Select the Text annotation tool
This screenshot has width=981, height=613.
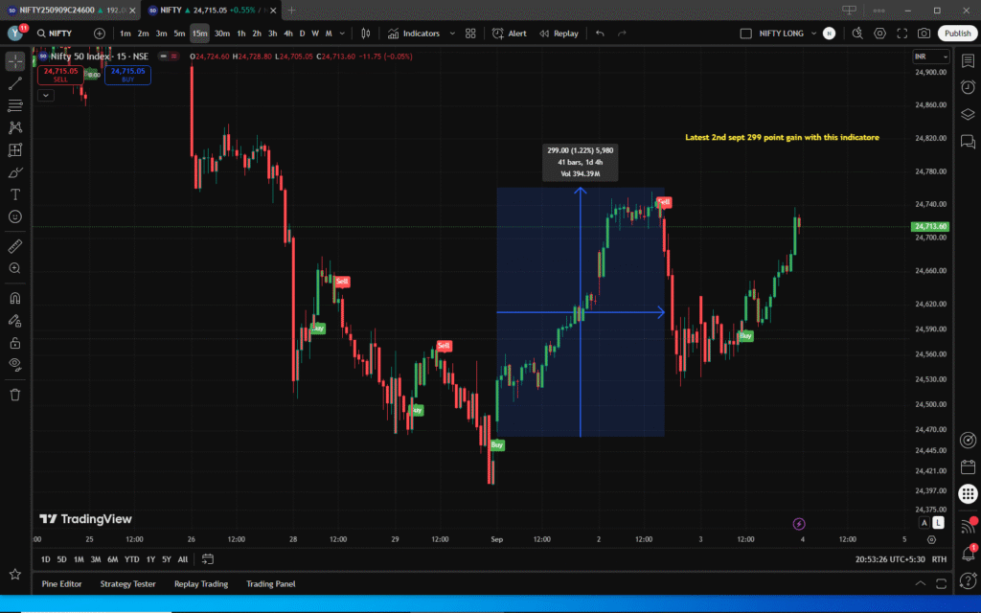coord(15,194)
